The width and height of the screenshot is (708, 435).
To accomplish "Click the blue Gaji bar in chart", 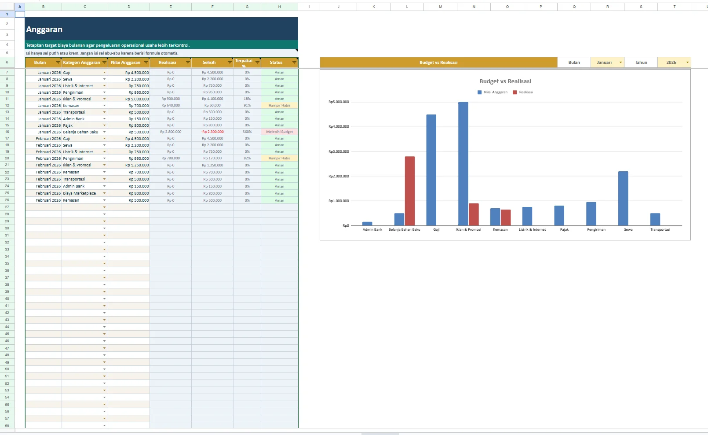I will [431, 170].
